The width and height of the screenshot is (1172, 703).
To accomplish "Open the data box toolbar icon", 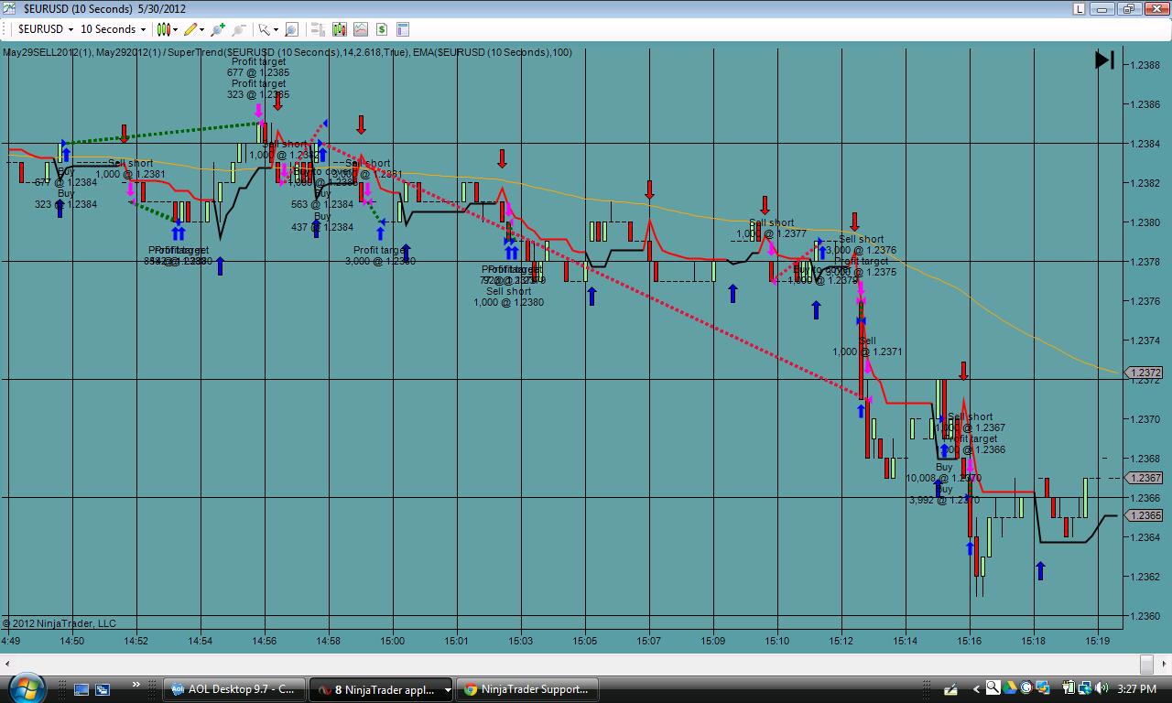I will click(x=317, y=29).
